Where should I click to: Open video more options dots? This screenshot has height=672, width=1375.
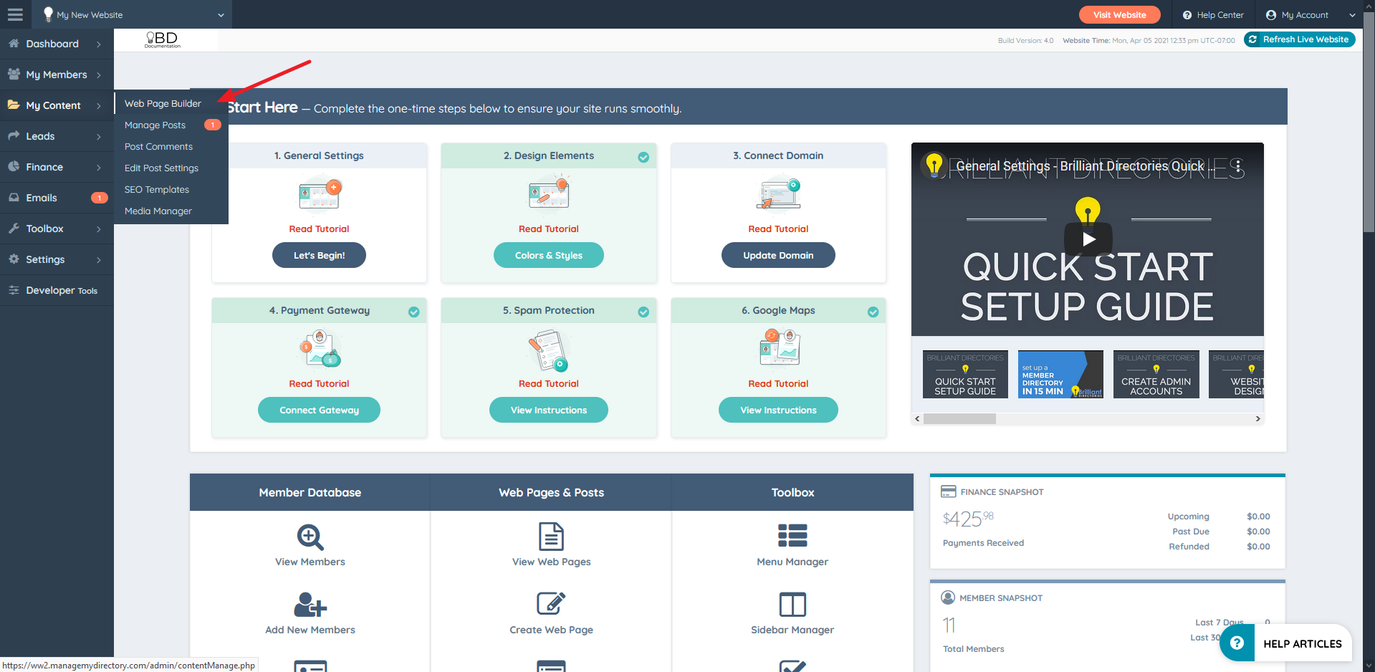[1237, 167]
